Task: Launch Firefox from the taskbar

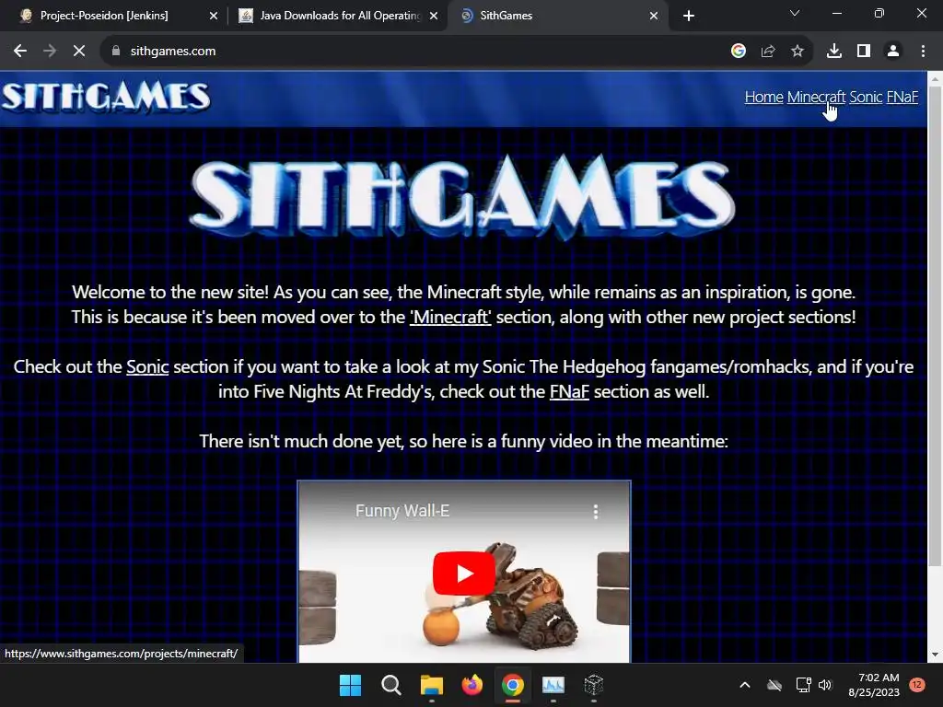Action: click(x=472, y=685)
